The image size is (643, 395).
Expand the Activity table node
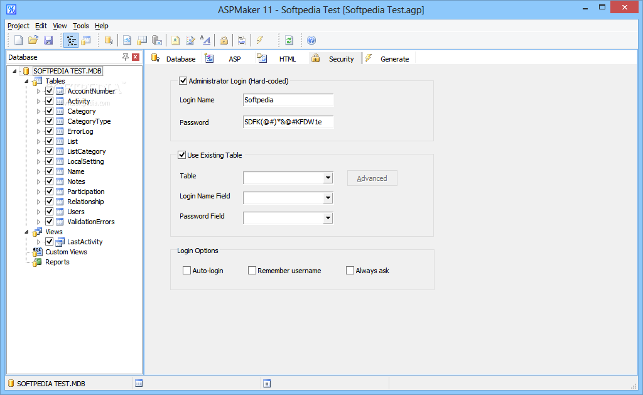[x=38, y=101]
